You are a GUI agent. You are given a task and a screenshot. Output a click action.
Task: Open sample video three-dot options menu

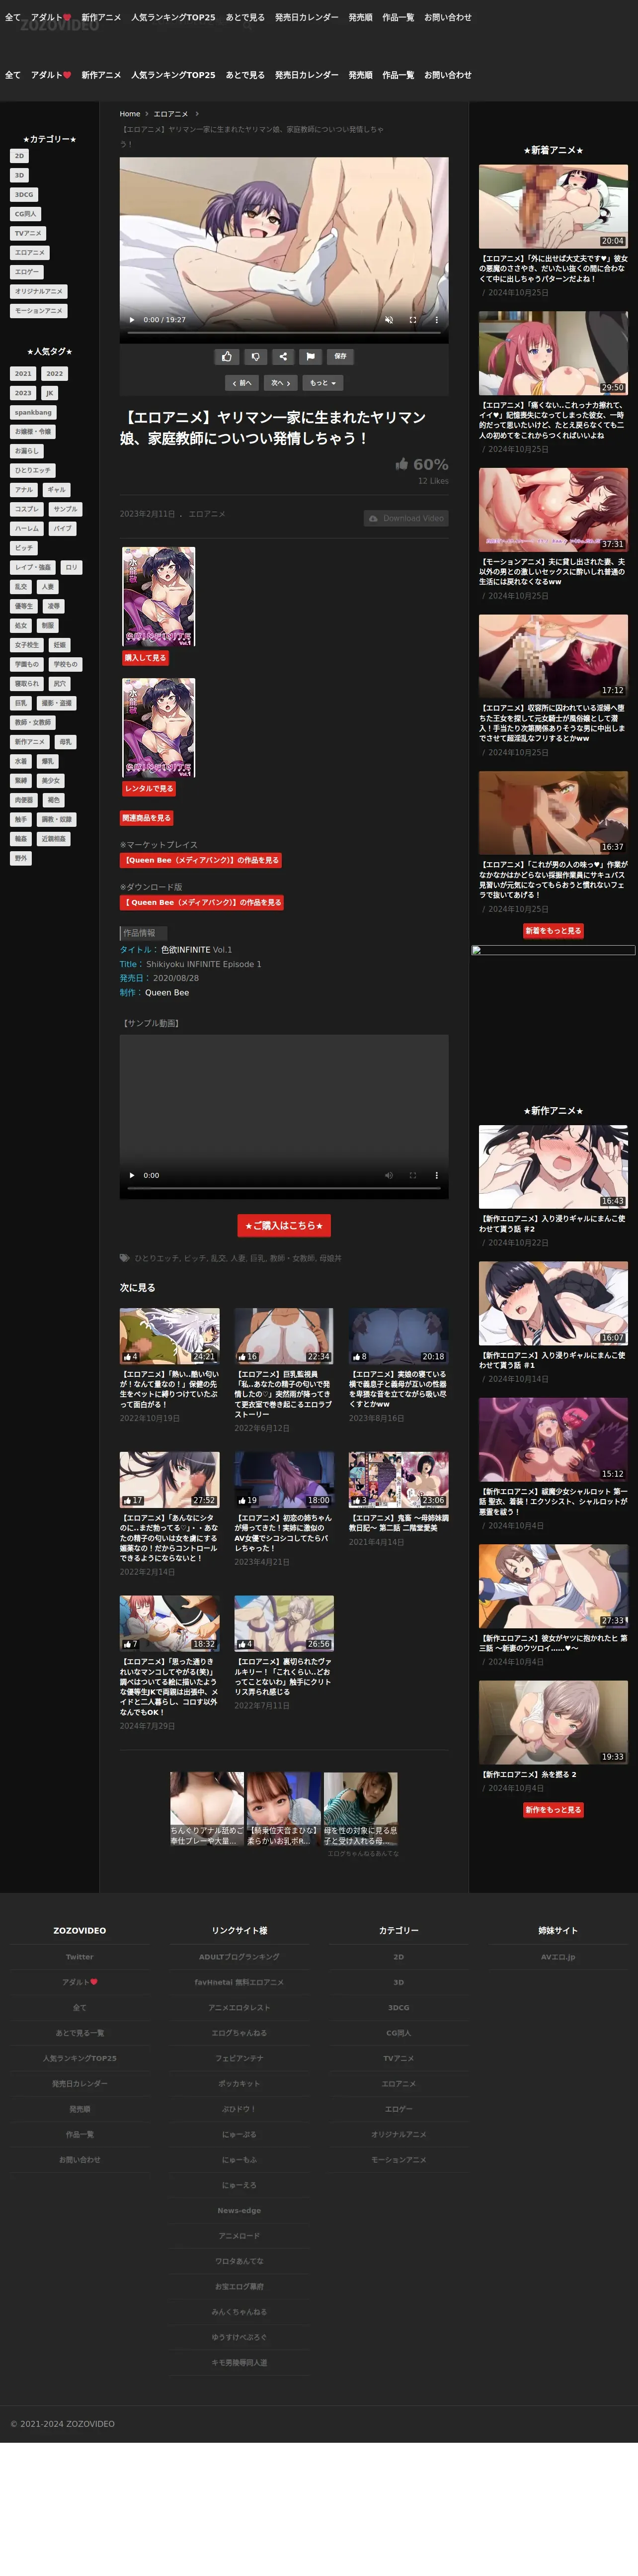click(x=436, y=1175)
